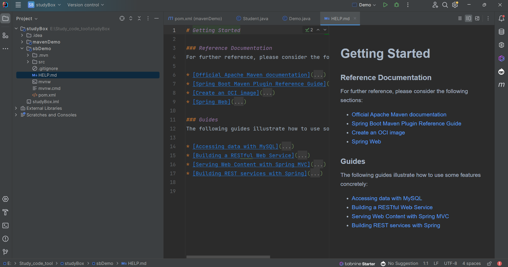
Task: Click editor horizontal scrollbar
Action: coord(228,257)
